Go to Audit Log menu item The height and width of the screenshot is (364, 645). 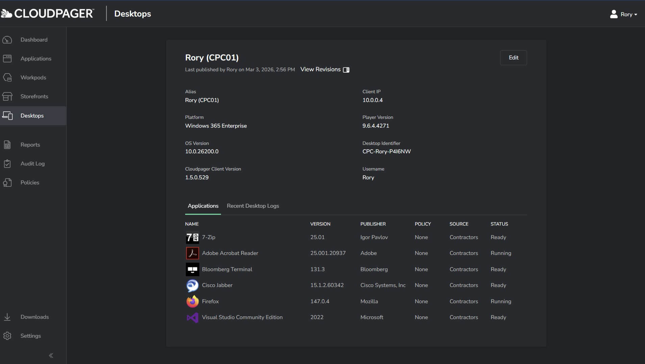click(x=33, y=164)
